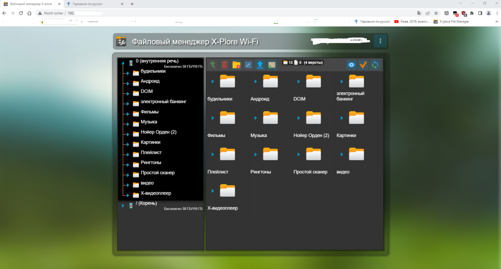Open the Картинки folder icon in the grid
Image resolution: width=501 pixels, height=269 pixels.
click(356, 117)
